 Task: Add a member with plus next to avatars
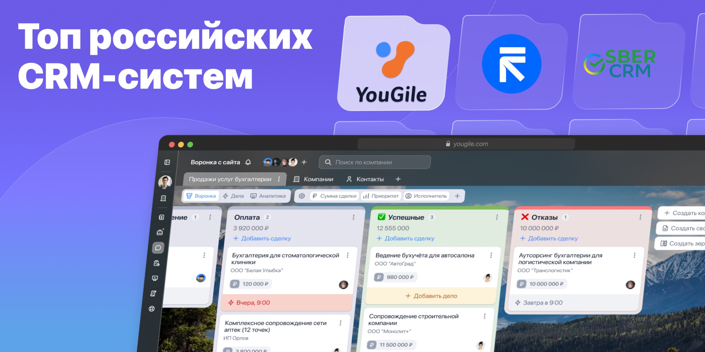click(x=304, y=162)
